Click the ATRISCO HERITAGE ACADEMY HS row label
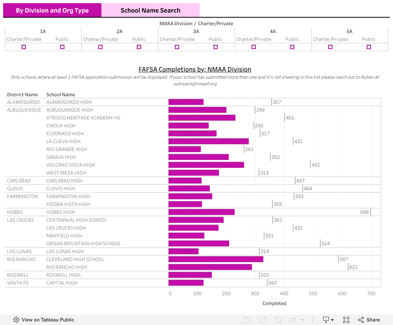The width and height of the screenshot is (393, 325). pos(83,118)
